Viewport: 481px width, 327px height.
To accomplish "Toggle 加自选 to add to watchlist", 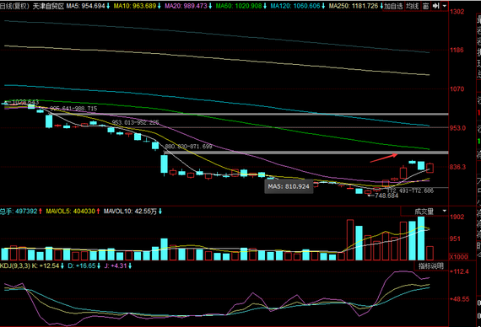I will point(393,6).
